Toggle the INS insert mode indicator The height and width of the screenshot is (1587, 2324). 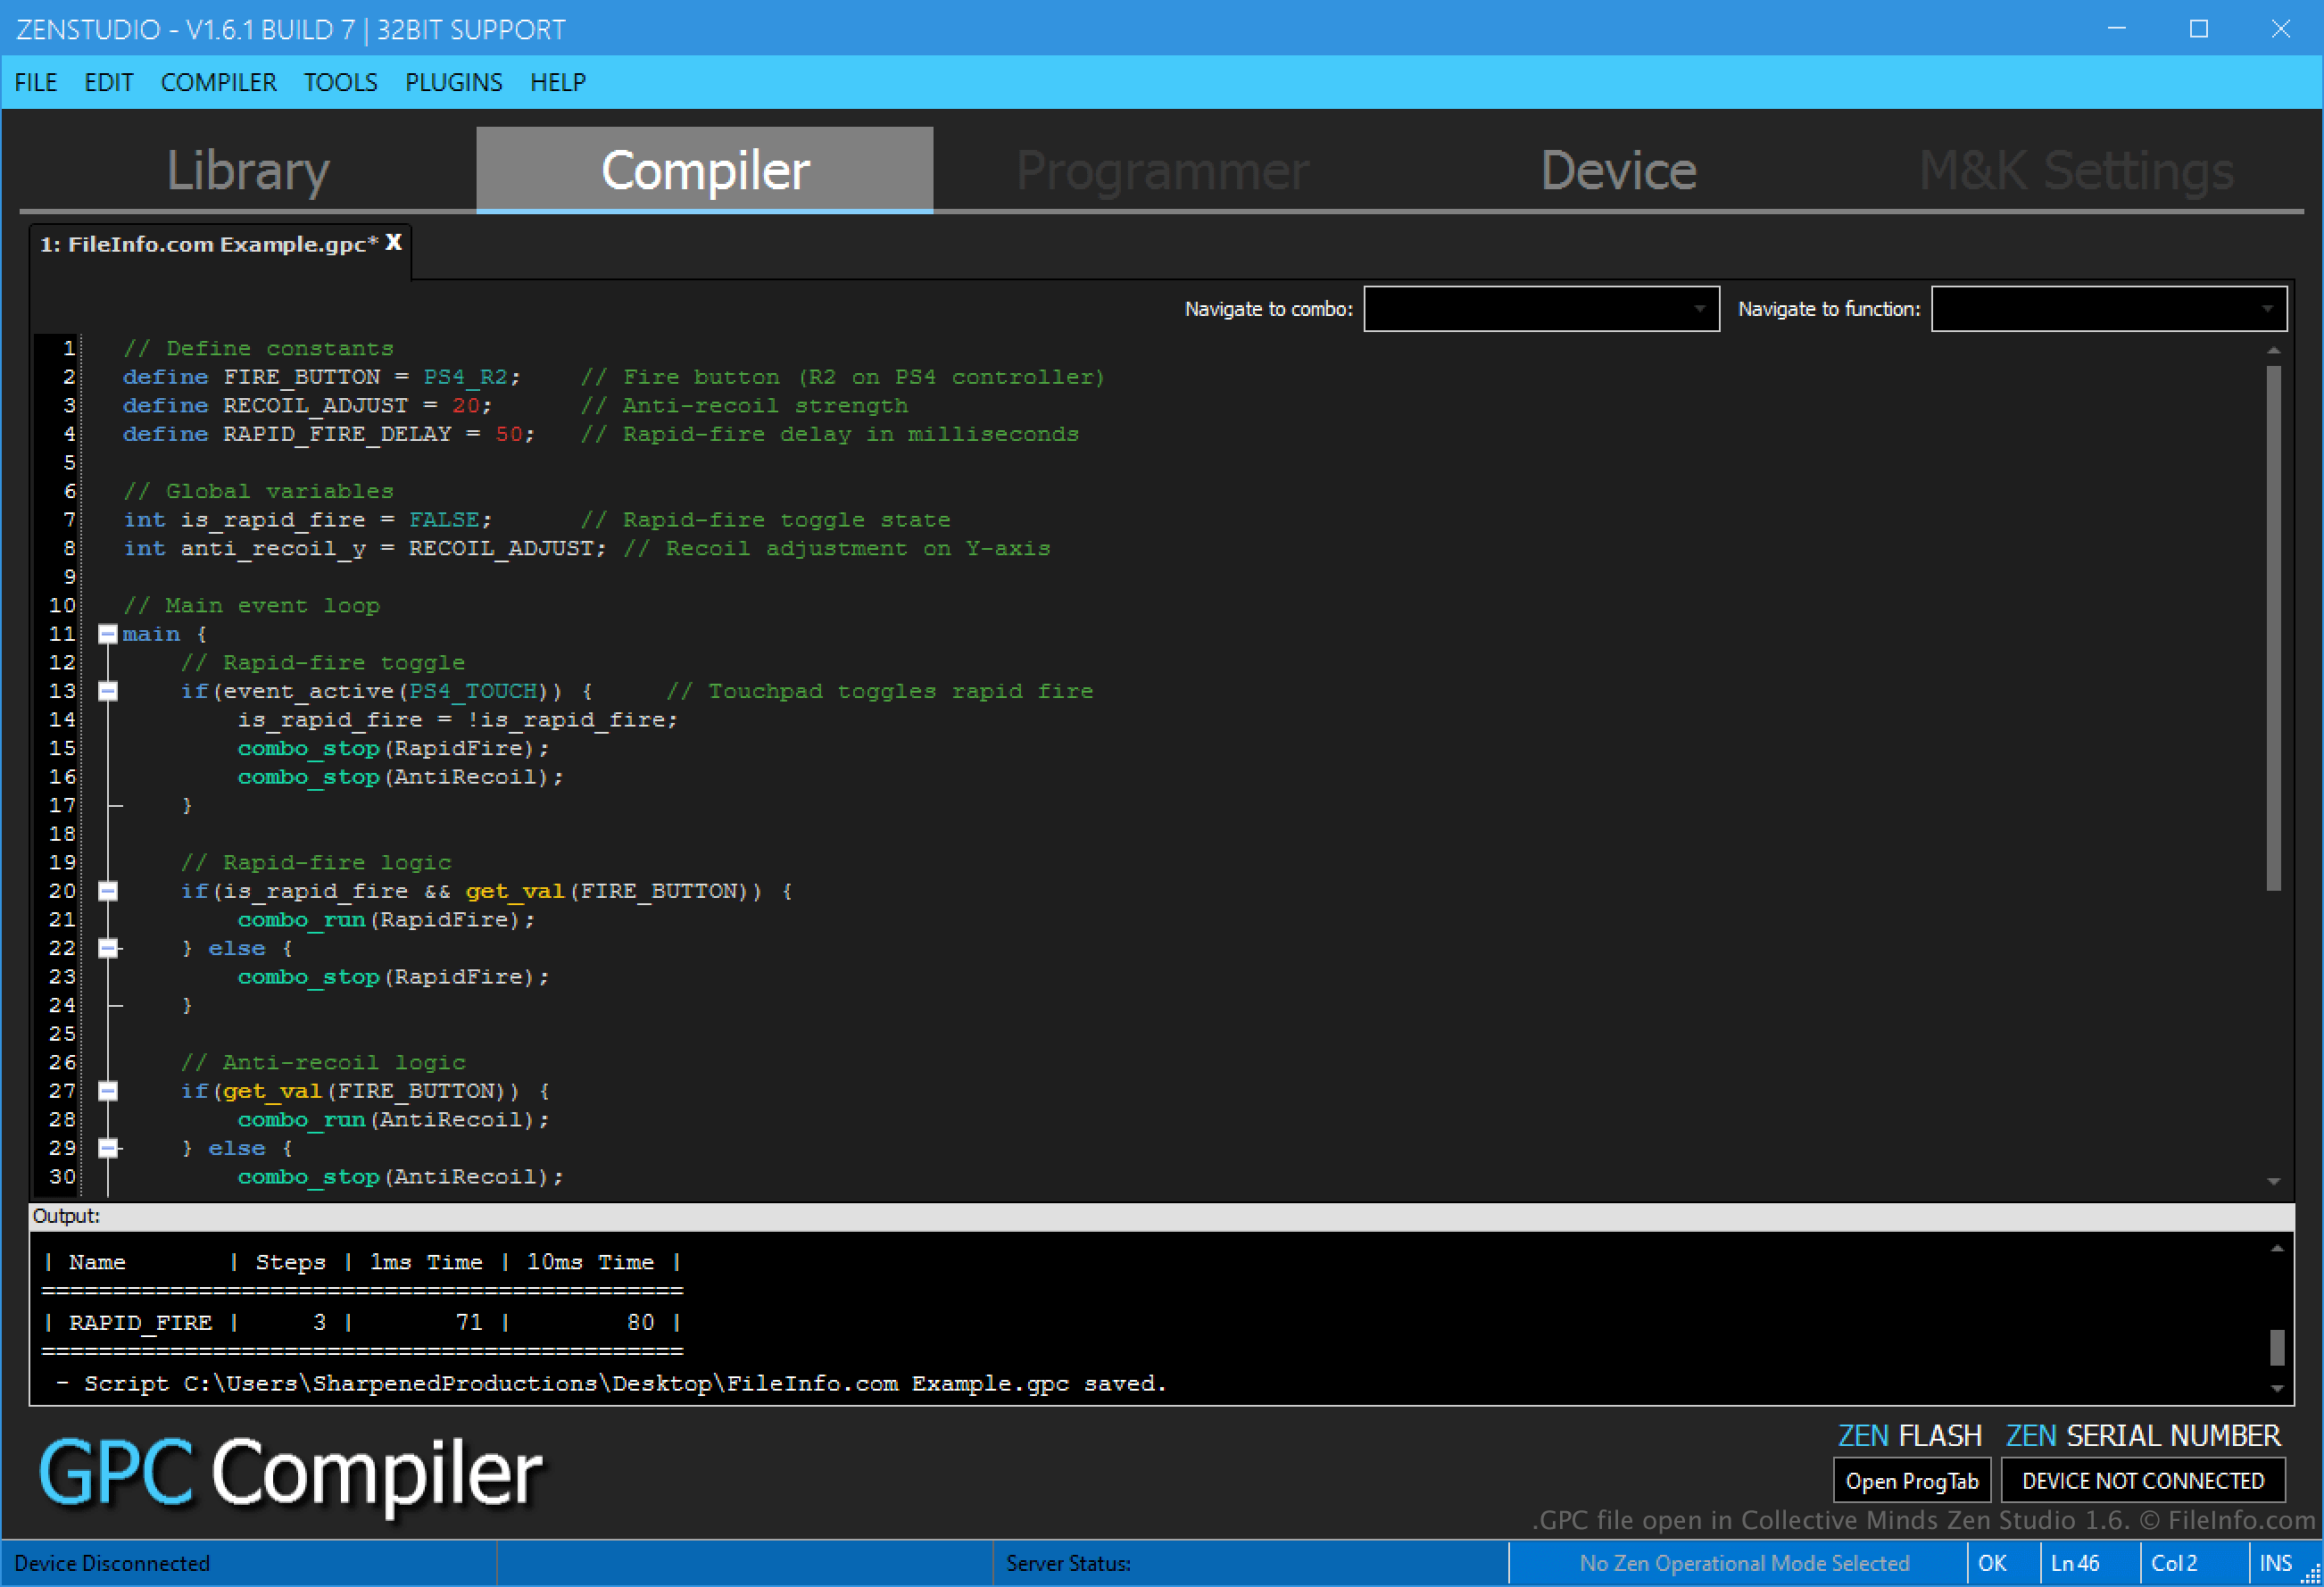pyautogui.click(x=2275, y=1563)
